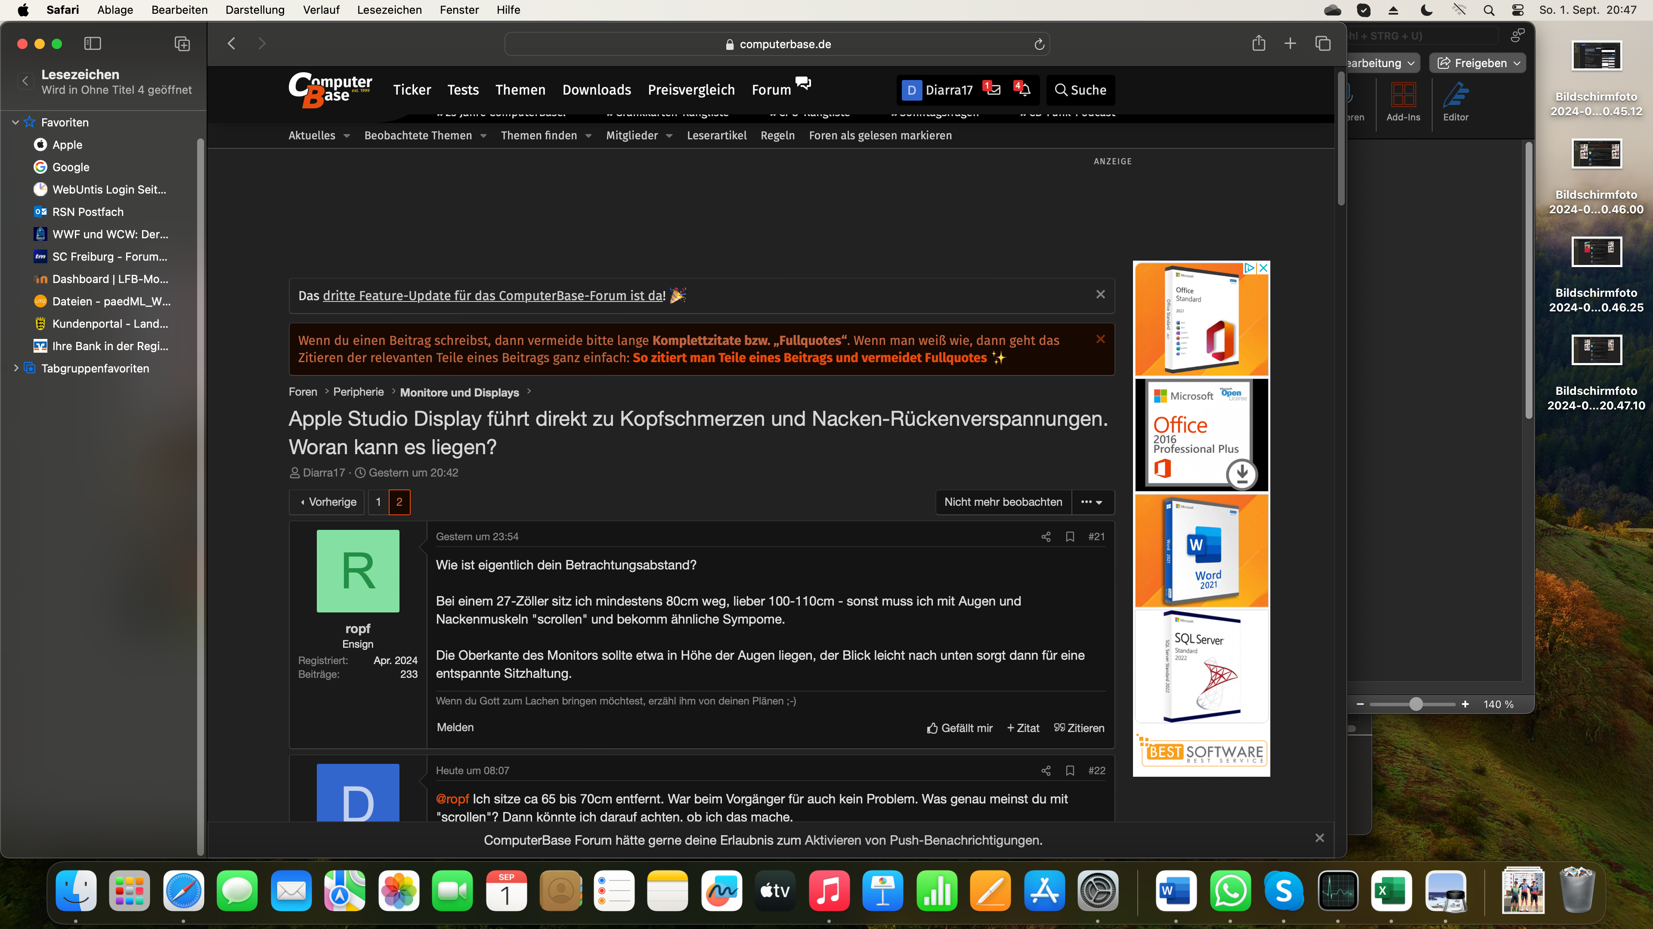Open the private messages envelope icon
The image size is (1653, 929).
coord(994,90)
